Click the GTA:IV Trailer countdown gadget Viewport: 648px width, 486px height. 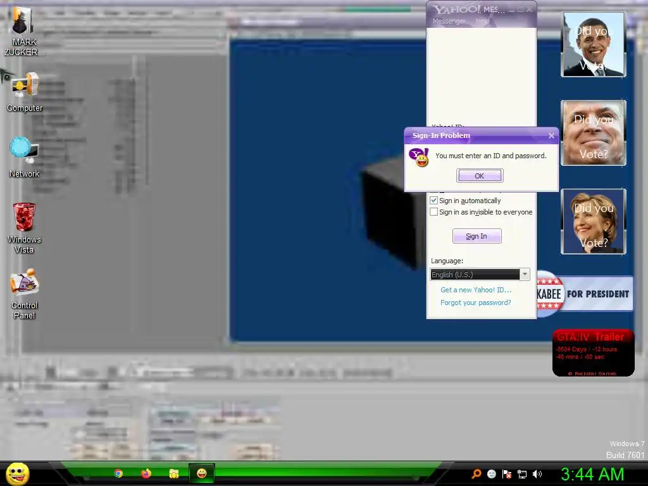tap(594, 353)
